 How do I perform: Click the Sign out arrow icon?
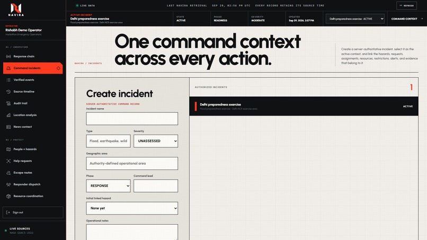8,212
